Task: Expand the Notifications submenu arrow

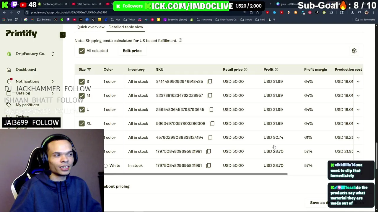Action: click(53, 81)
